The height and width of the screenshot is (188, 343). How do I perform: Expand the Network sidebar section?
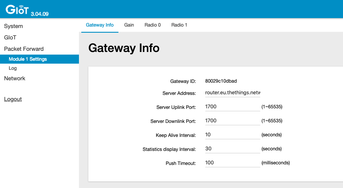click(x=15, y=78)
